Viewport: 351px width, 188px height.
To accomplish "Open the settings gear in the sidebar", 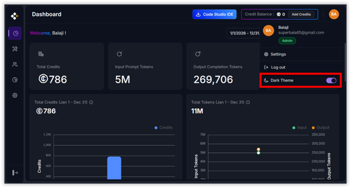I will tap(15, 95).
